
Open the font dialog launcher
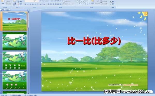tap(46, 7)
